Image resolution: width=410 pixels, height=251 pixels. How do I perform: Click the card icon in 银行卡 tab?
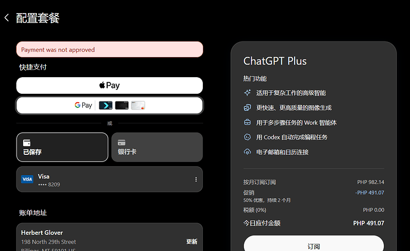(x=121, y=142)
